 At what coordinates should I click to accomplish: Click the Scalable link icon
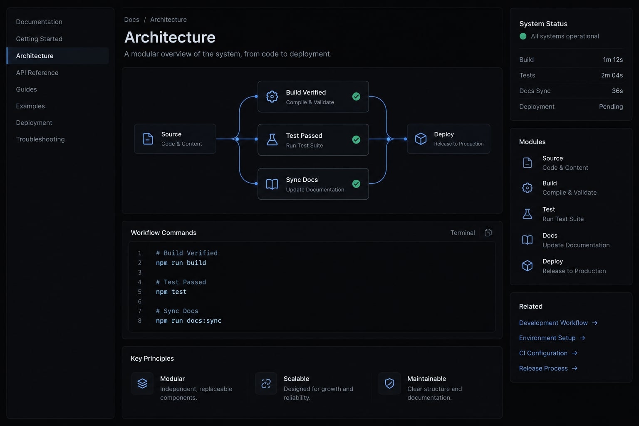pos(266,383)
